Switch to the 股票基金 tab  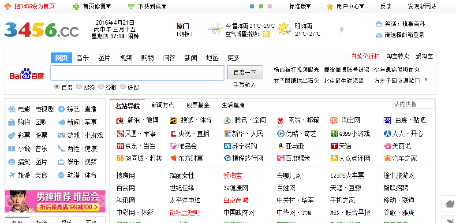click(x=198, y=105)
